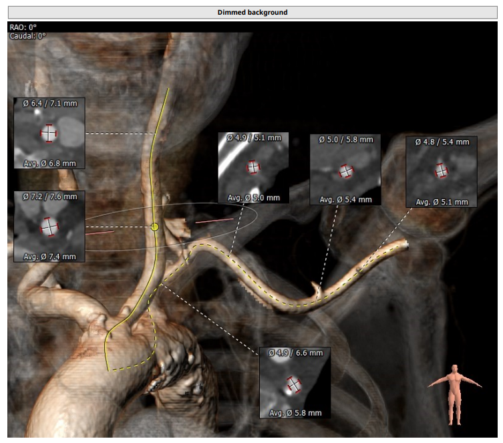Click the red-white crosshair in the 7.4 mm panel
The image size is (503, 443).
point(49,227)
